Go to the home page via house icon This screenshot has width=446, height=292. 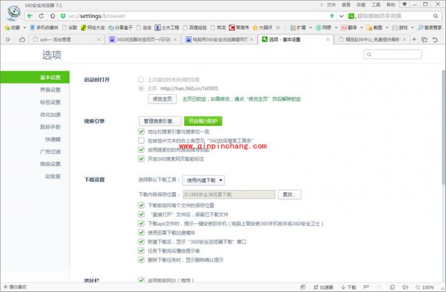(x=52, y=16)
